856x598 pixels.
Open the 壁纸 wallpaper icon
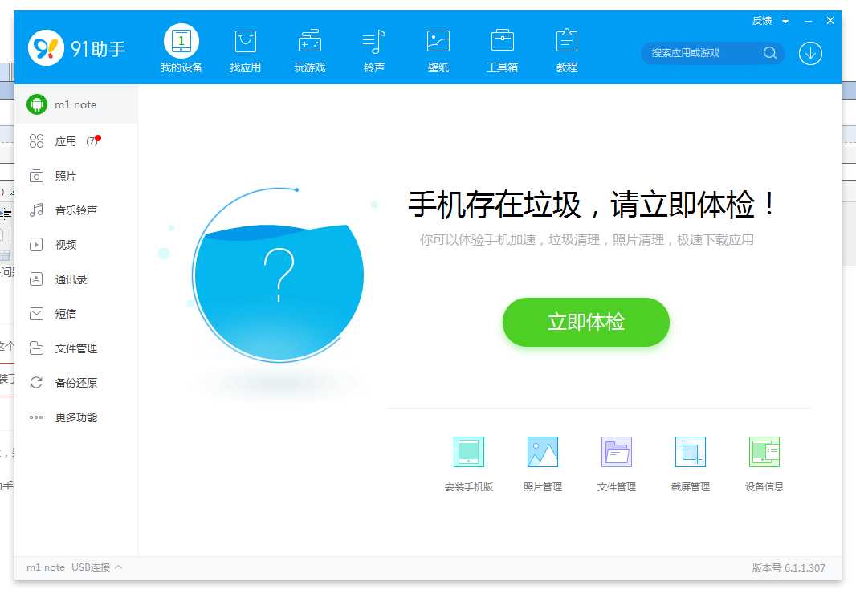coord(438,41)
